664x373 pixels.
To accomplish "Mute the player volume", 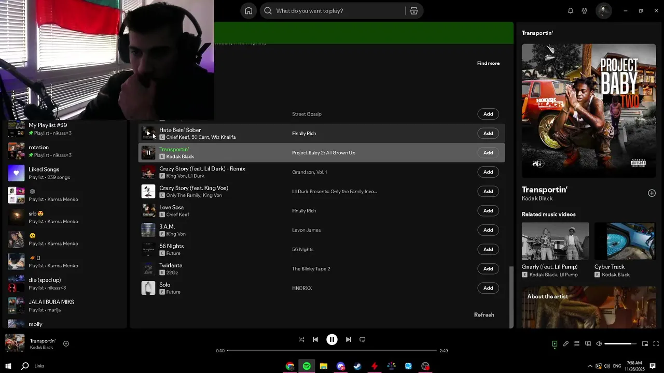I will 599,343.
